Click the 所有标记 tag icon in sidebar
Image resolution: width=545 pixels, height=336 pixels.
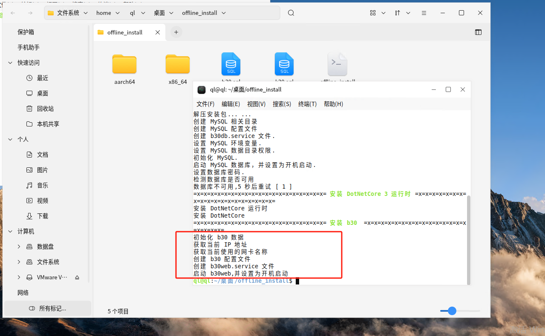(x=32, y=308)
